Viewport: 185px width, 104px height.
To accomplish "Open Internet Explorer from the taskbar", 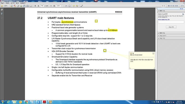I will pyautogui.click(x=8, y=102).
